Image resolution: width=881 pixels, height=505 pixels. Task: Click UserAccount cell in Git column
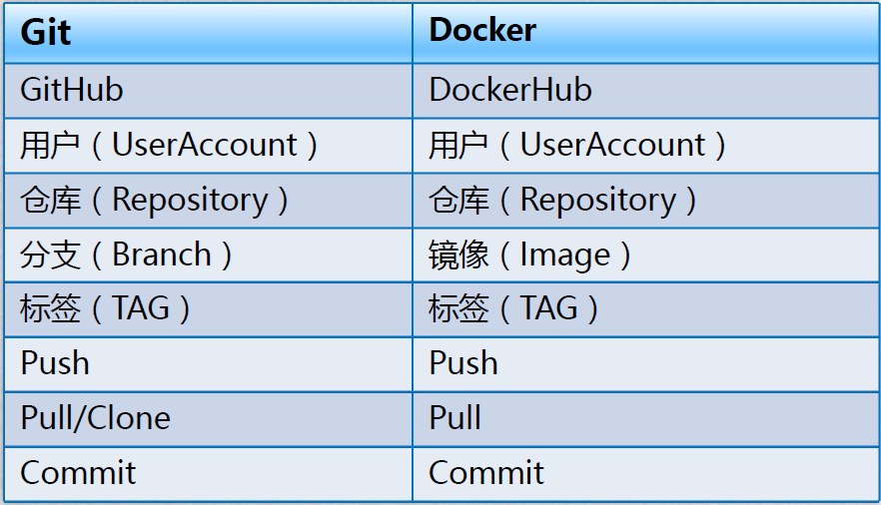[169, 146]
